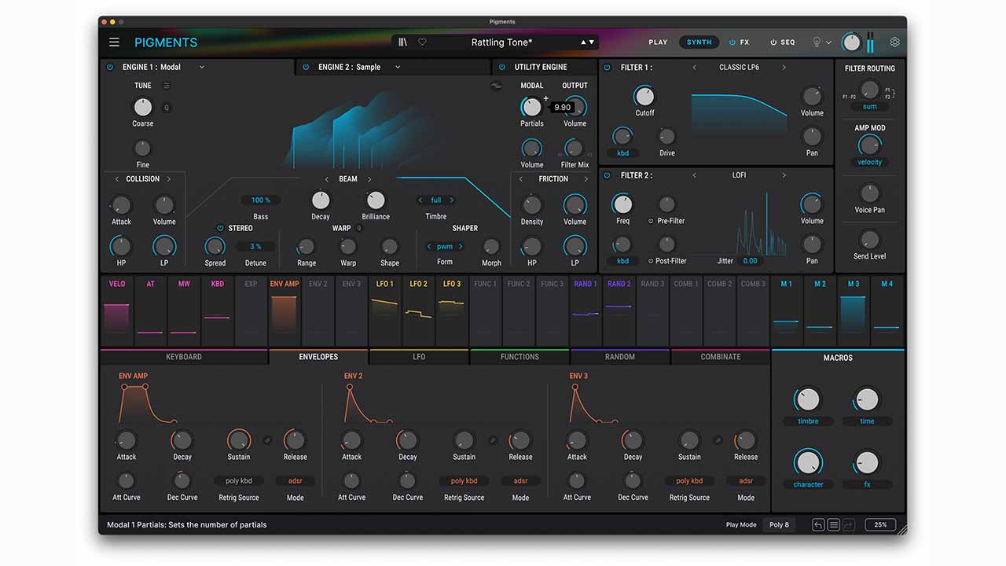1006x566 pixels.
Task: Open the edit history list icon
Action: (834, 524)
